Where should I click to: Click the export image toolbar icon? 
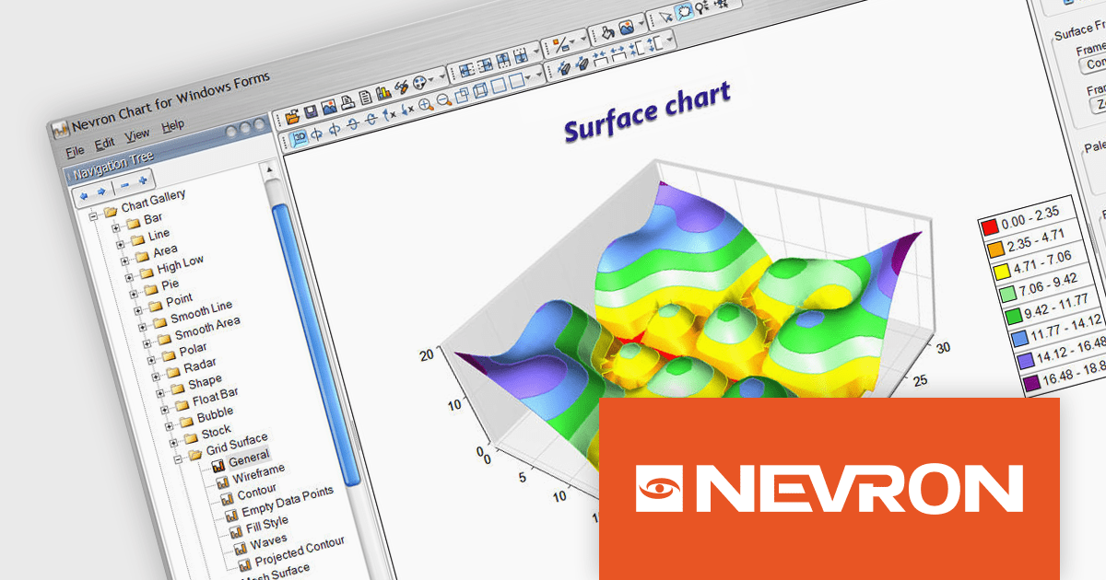click(x=329, y=107)
